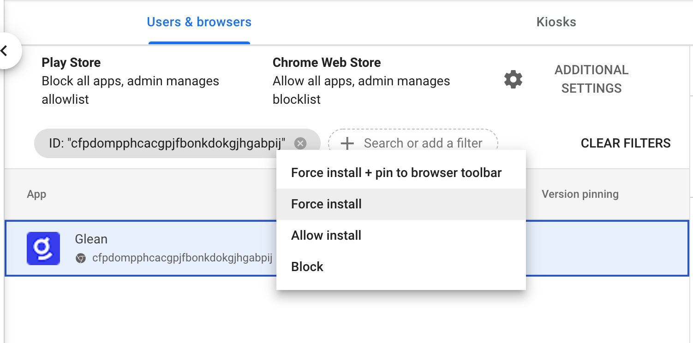Select the Force install option

[x=326, y=204]
